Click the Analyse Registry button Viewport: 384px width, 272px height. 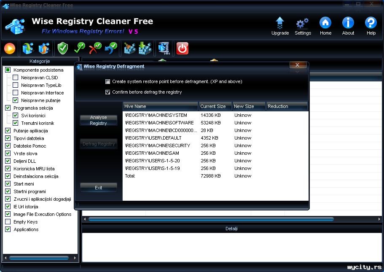(99, 120)
